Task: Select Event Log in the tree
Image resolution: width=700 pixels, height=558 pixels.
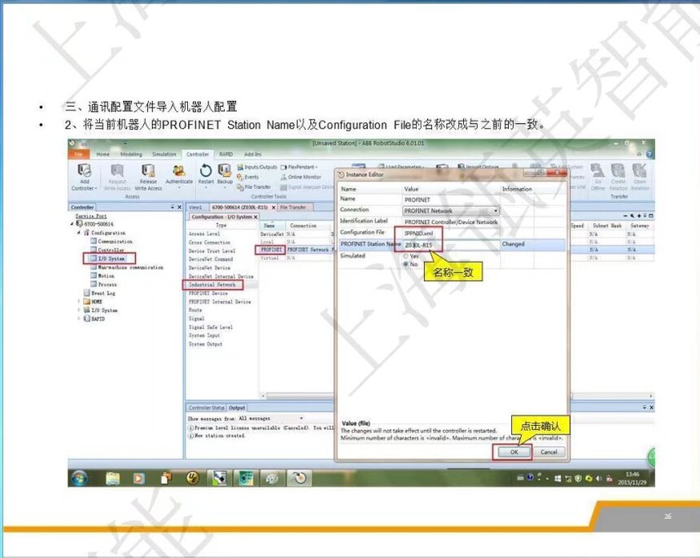Action: [x=99, y=293]
